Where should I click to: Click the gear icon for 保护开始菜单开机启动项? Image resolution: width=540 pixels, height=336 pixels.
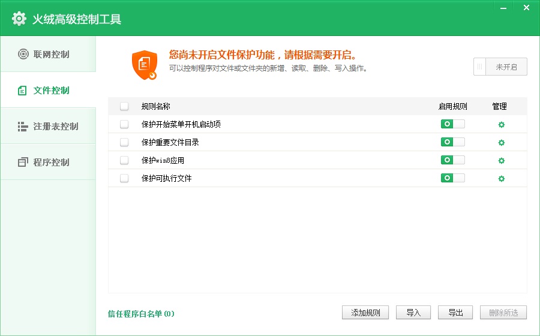[x=502, y=125]
